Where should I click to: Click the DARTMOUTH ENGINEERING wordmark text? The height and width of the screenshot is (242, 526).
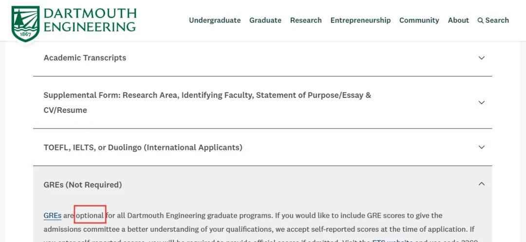[x=90, y=20]
